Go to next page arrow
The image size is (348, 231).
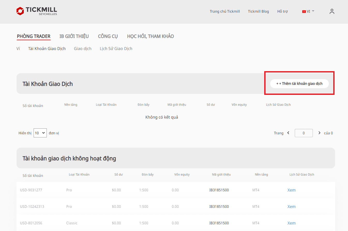(319, 133)
